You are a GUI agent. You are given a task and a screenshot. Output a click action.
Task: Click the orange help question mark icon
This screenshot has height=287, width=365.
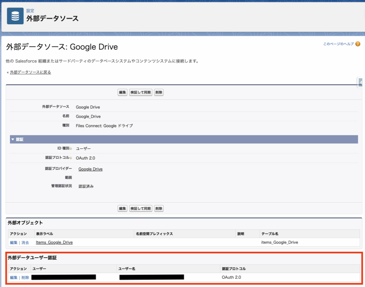[x=358, y=44]
